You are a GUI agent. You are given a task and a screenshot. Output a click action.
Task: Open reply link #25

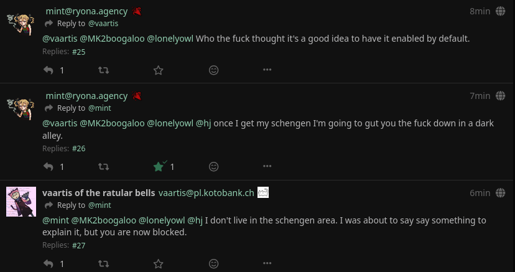click(78, 52)
